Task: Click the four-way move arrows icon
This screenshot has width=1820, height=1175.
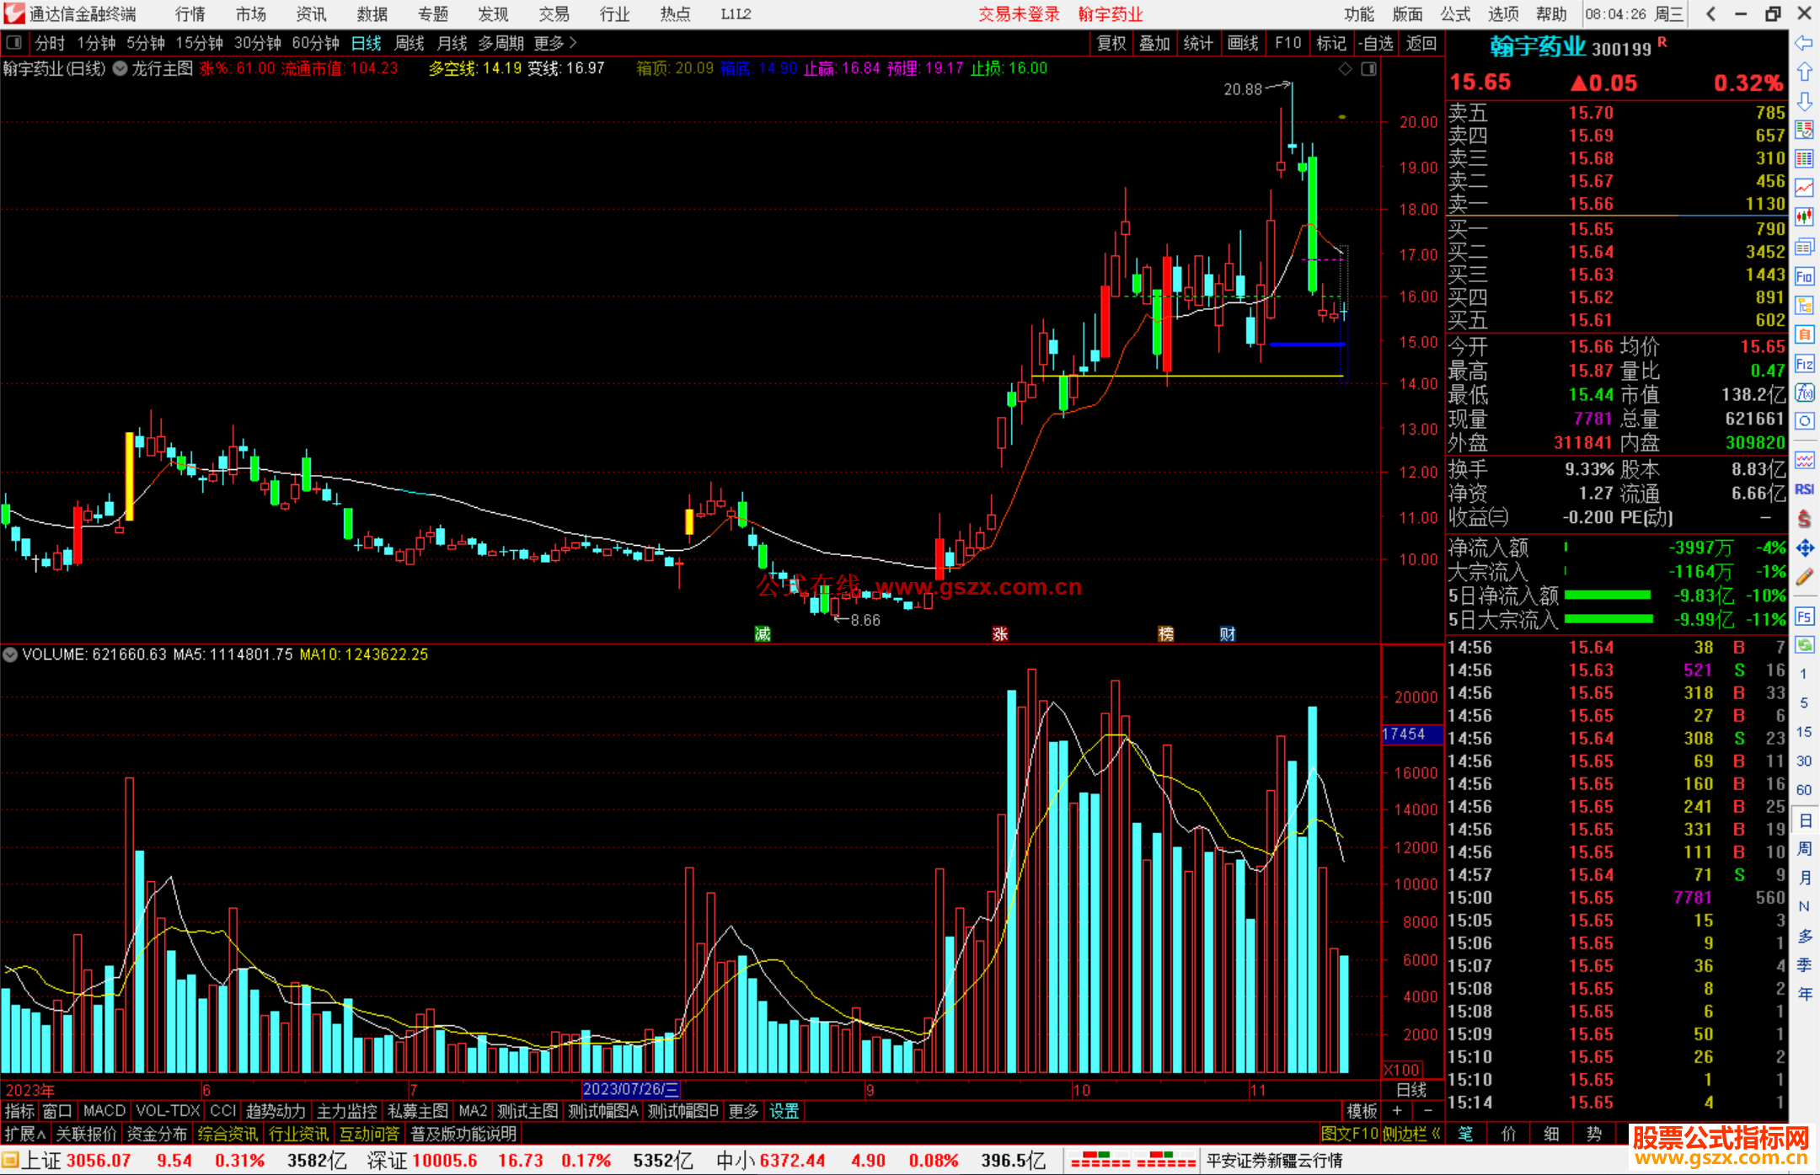Action: [1804, 548]
